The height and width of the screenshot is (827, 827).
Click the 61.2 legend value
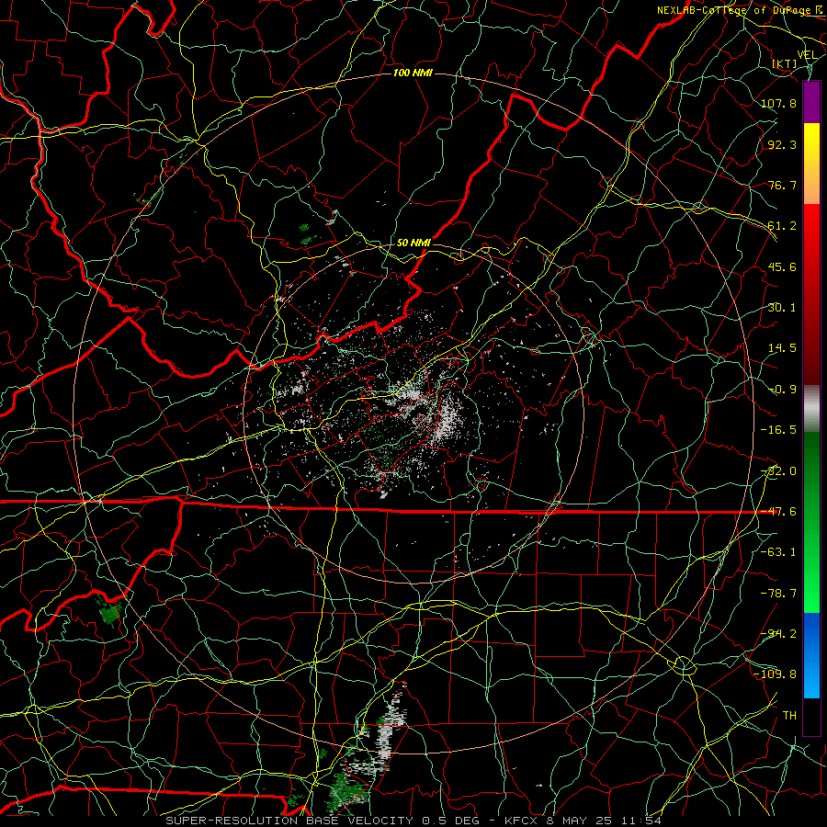click(x=782, y=226)
